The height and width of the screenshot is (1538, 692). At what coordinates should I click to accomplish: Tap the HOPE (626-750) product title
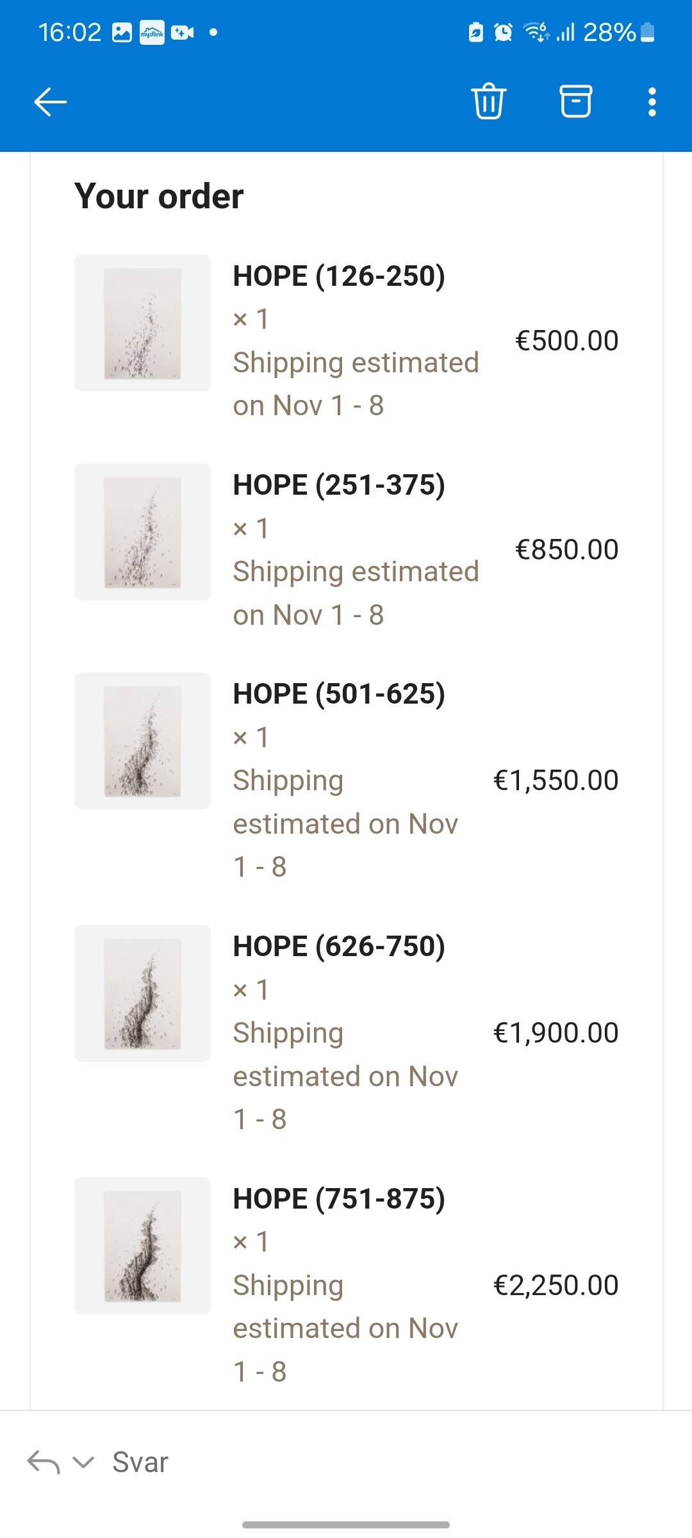click(339, 947)
